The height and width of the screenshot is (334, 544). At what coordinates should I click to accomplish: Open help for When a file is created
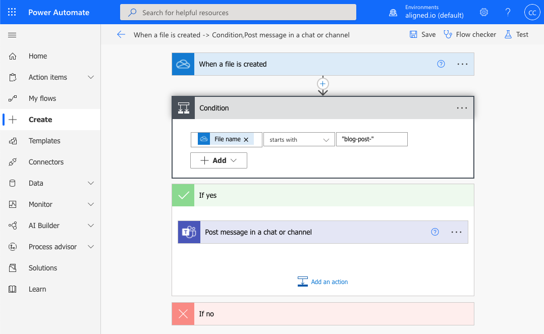pos(441,64)
